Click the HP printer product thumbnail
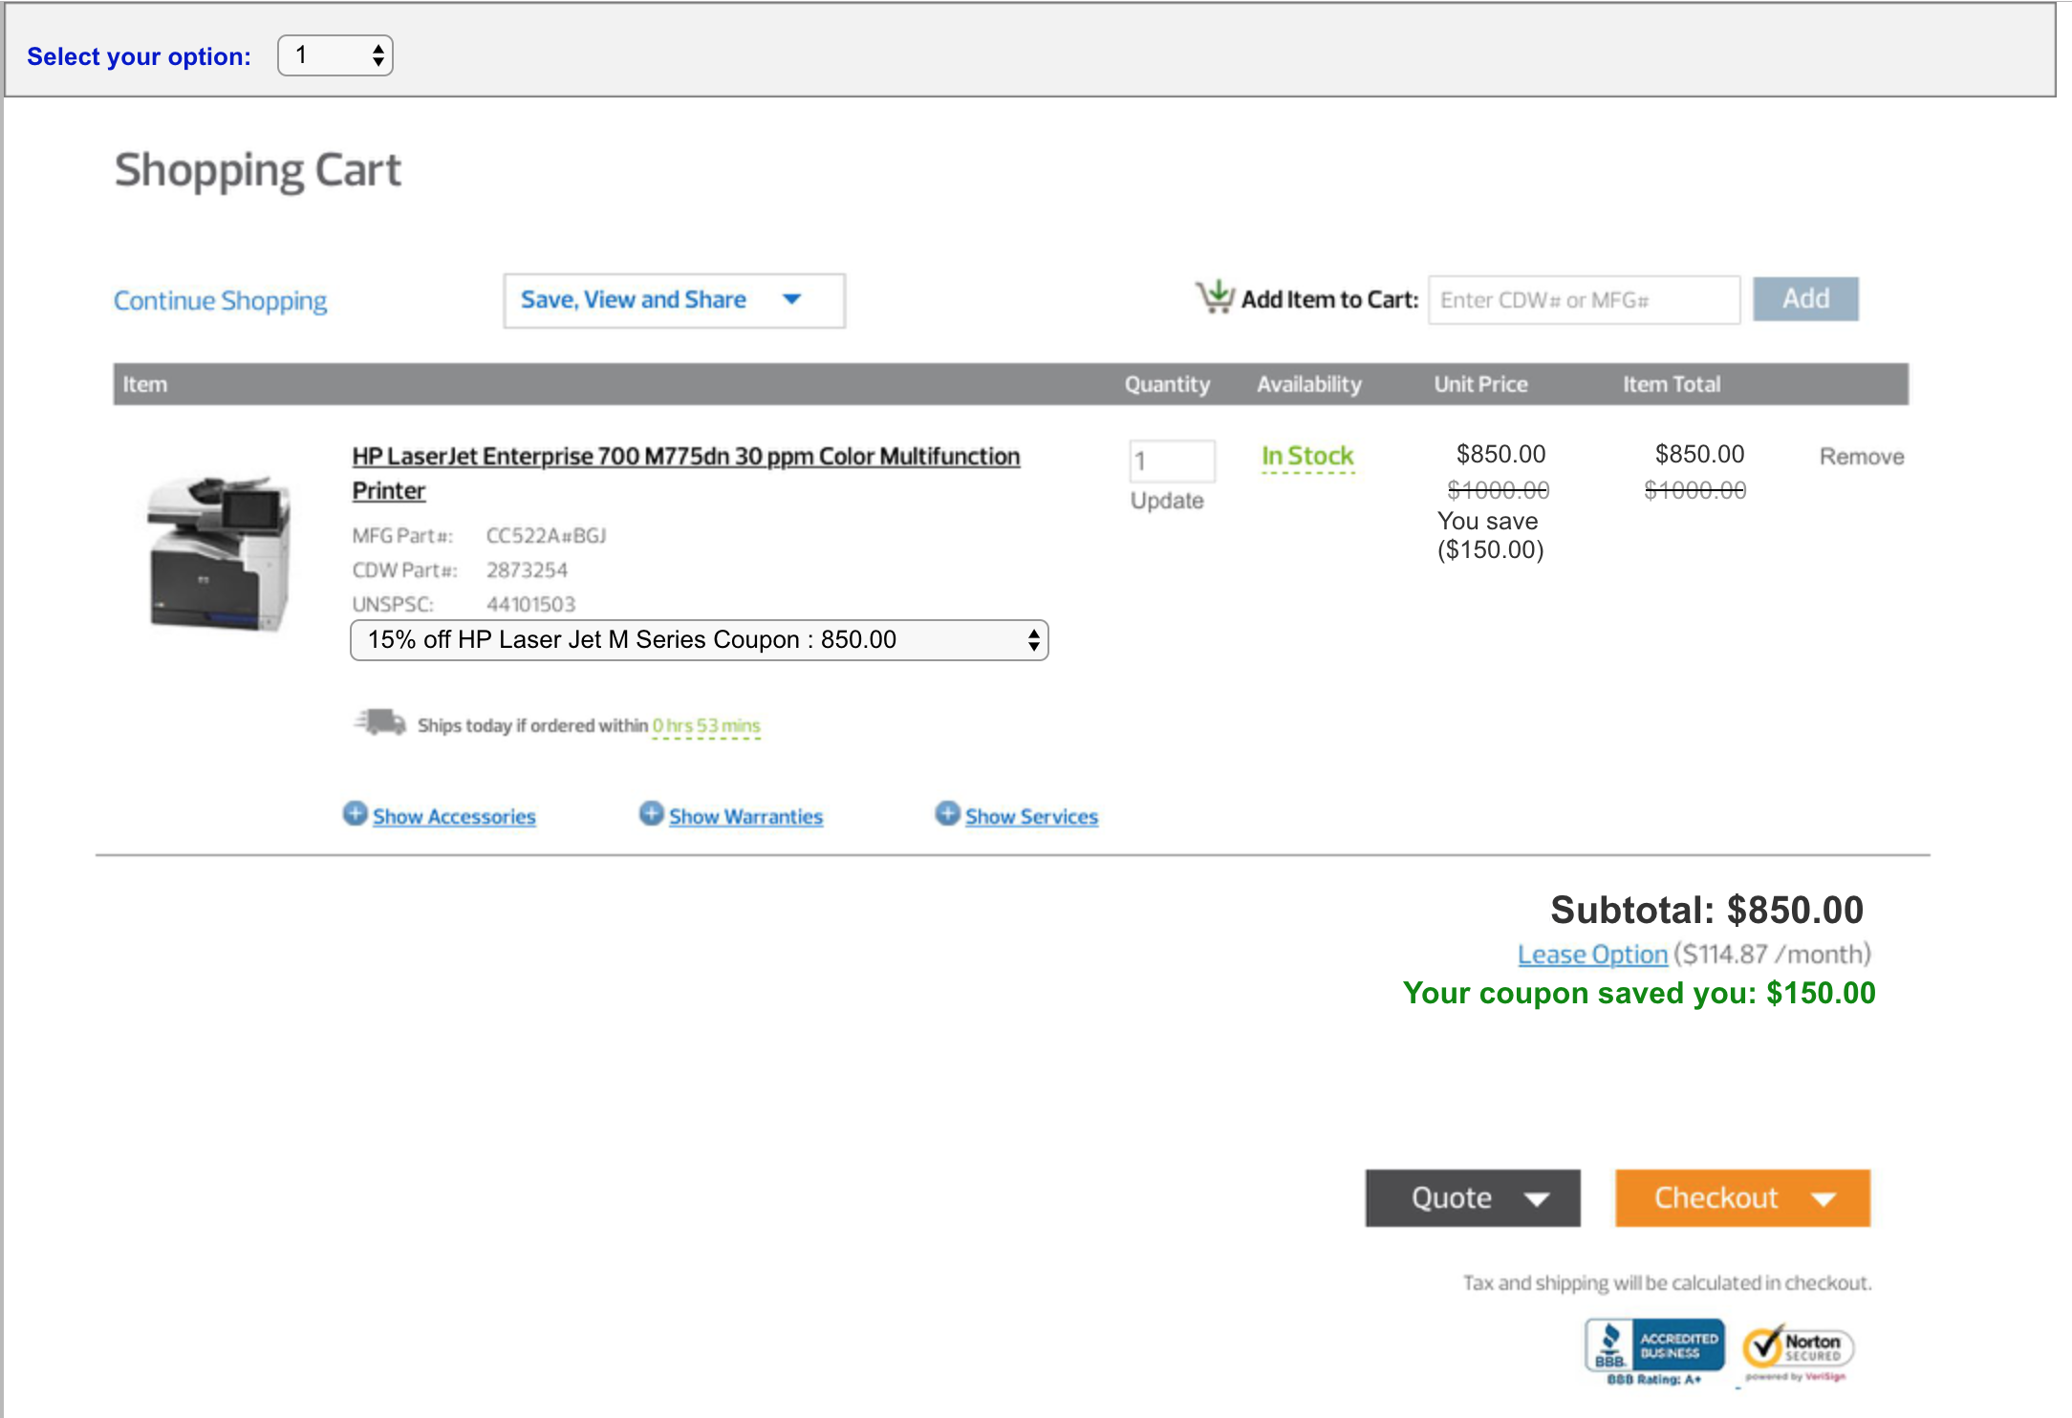2072x1418 pixels. coord(220,553)
